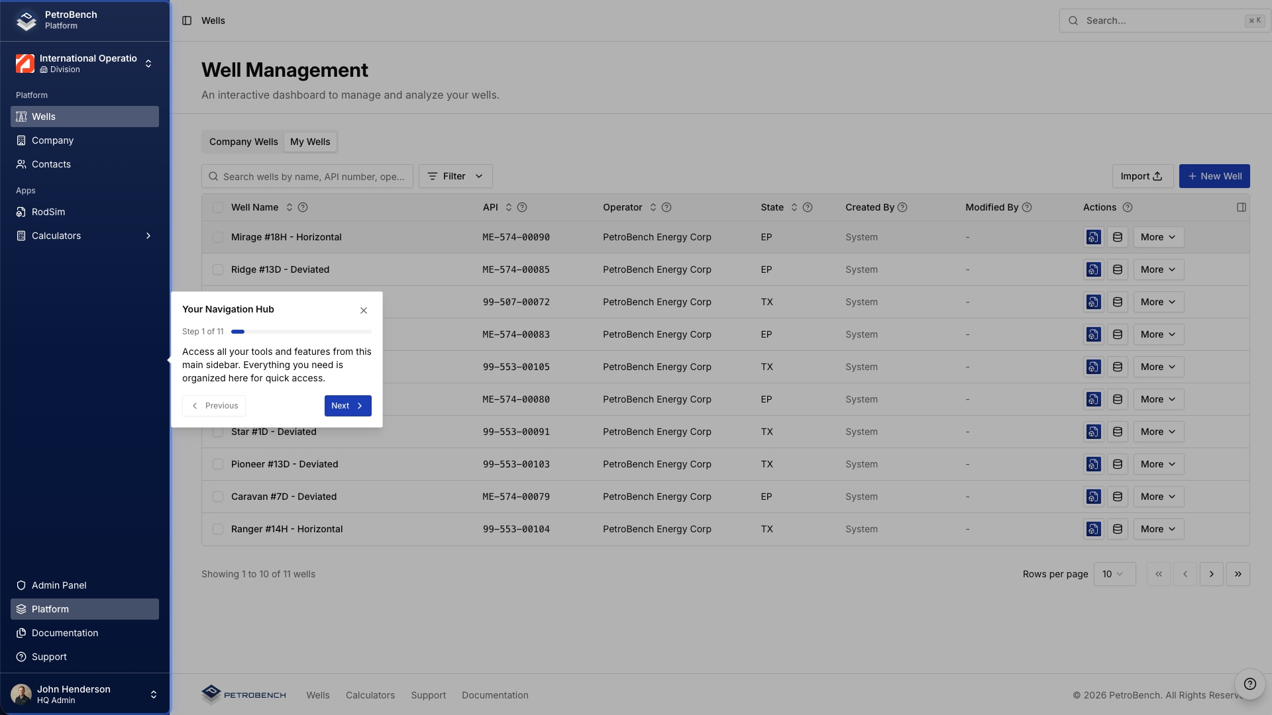The width and height of the screenshot is (1272, 715).
Task: Click the database icon for Mirage #18H
Action: click(1118, 236)
